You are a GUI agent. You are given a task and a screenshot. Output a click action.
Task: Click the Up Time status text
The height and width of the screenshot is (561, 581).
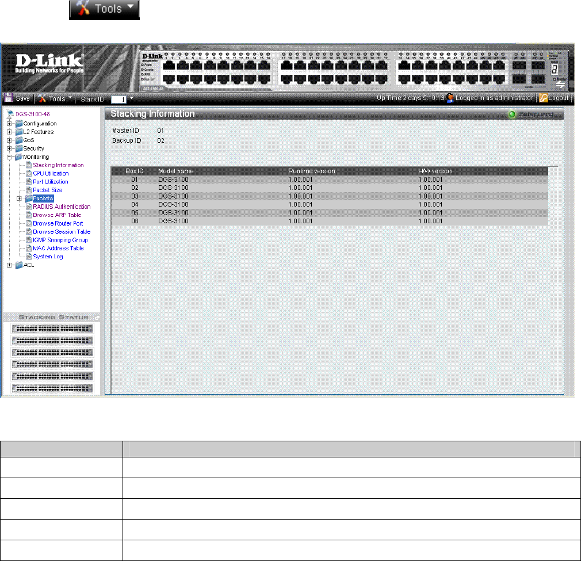(x=410, y=98)
